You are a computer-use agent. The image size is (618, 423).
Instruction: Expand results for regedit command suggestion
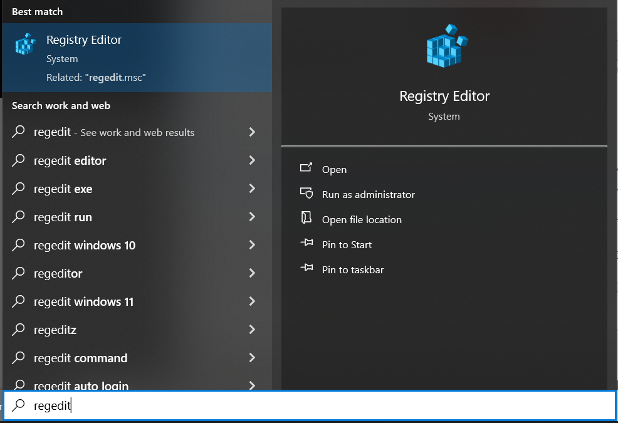point(252,358)
